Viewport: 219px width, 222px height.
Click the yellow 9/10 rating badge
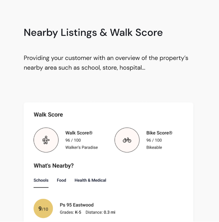point(43,208)
